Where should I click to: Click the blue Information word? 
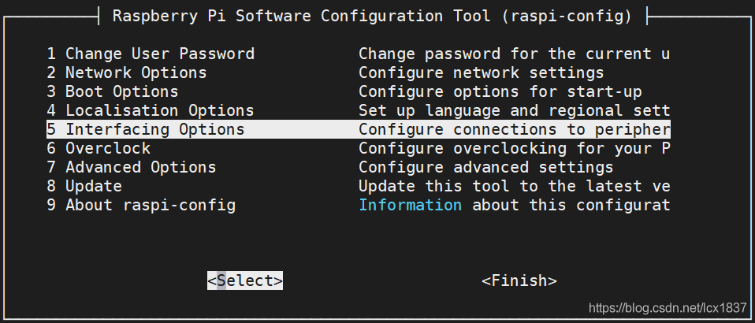tap(410, 205)
